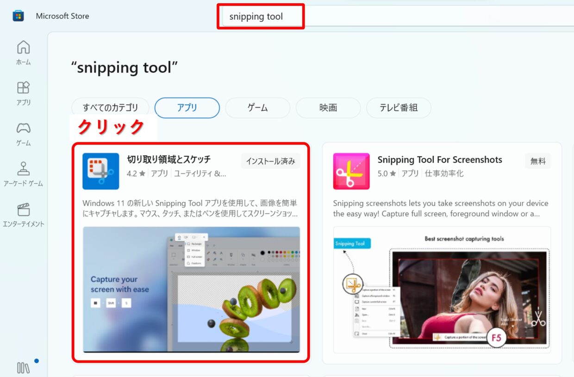Click the ユーティリティ category text
Viewport: 574px width, 377px height.
(x=200, y=173)
